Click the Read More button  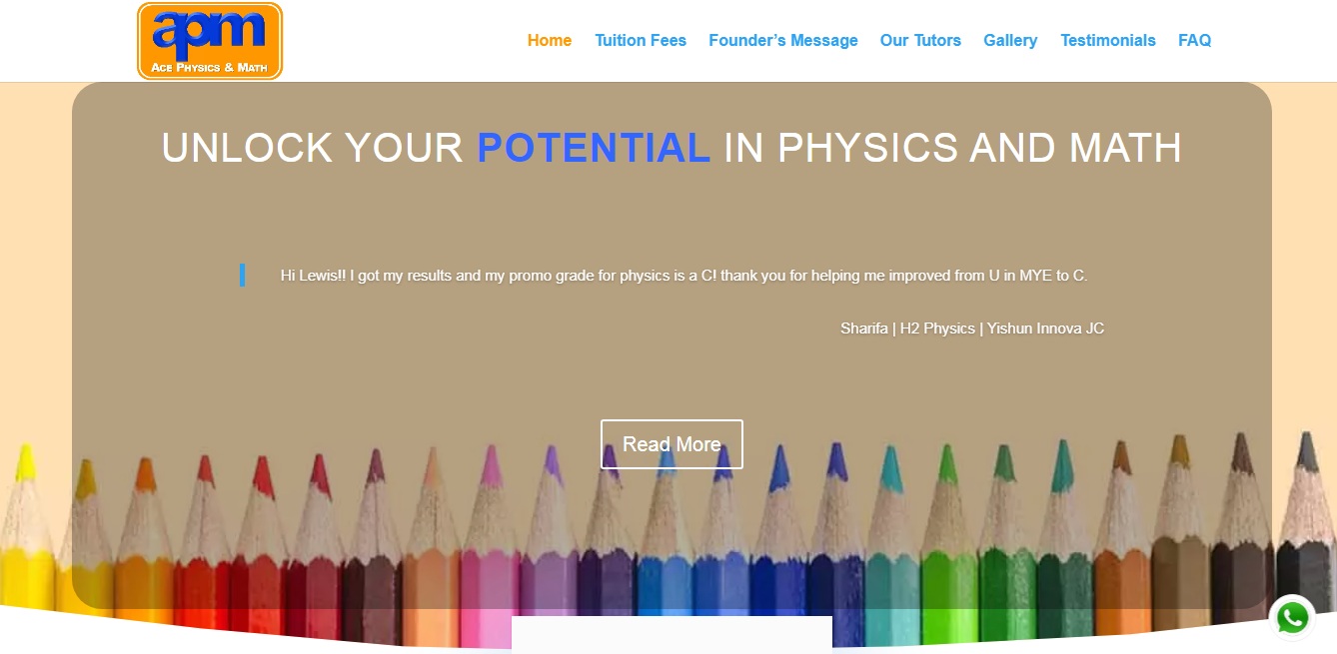tap(671, 444)
